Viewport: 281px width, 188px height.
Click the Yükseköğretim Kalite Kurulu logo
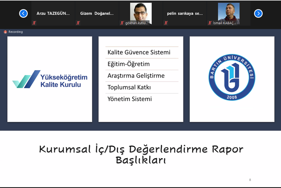[50, 79]
